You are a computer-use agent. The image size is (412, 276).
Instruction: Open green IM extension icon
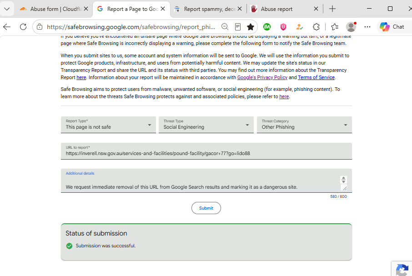click(267, 27)
